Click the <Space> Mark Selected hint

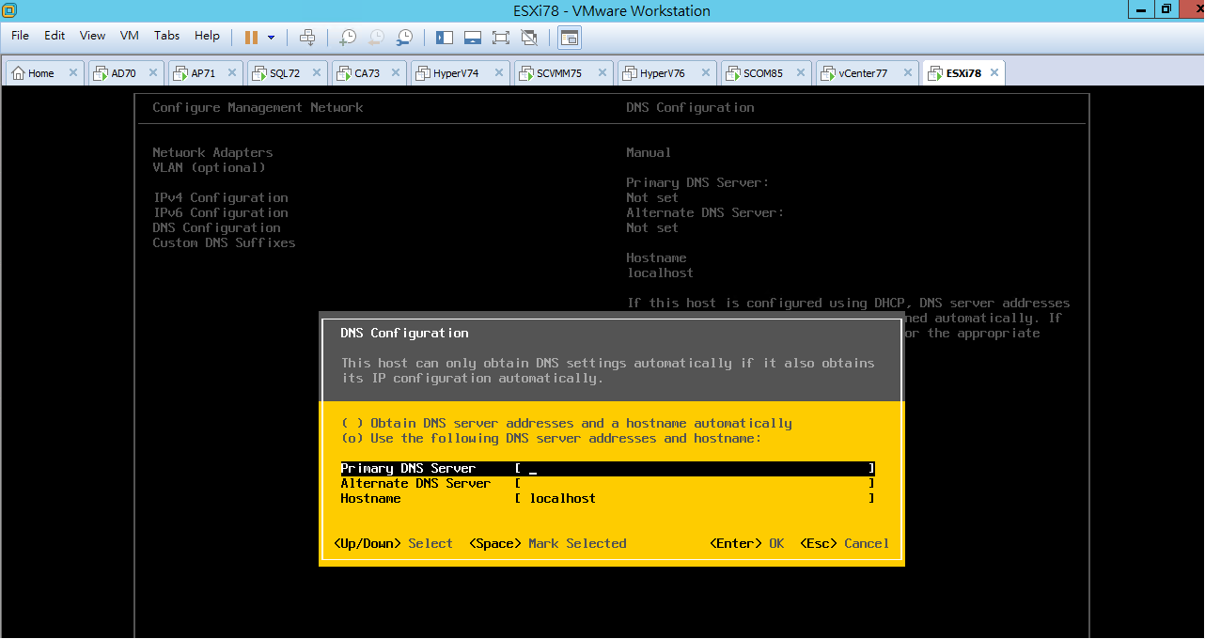click(x=548, y=543)
